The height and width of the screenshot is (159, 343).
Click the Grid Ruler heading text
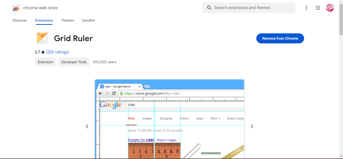(73, 38)
